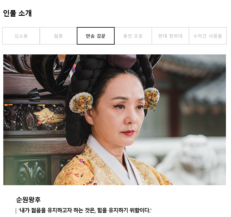Switch to the 김소용 tab
This screenshot has height=217, width=231.
[x=21, y=36]
